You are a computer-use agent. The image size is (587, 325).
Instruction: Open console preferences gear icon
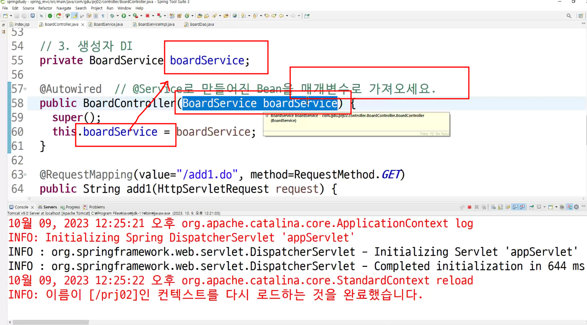[x=576, y=207]
